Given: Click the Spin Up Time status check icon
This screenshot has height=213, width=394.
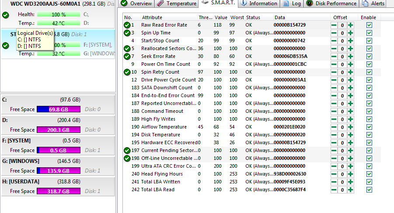Looking at the screenshot, I should click(x=127, y=33).
